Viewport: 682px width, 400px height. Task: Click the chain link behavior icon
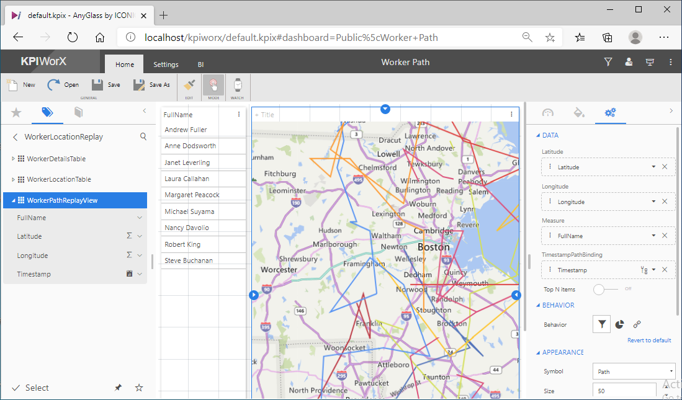(x=637, y=324)
